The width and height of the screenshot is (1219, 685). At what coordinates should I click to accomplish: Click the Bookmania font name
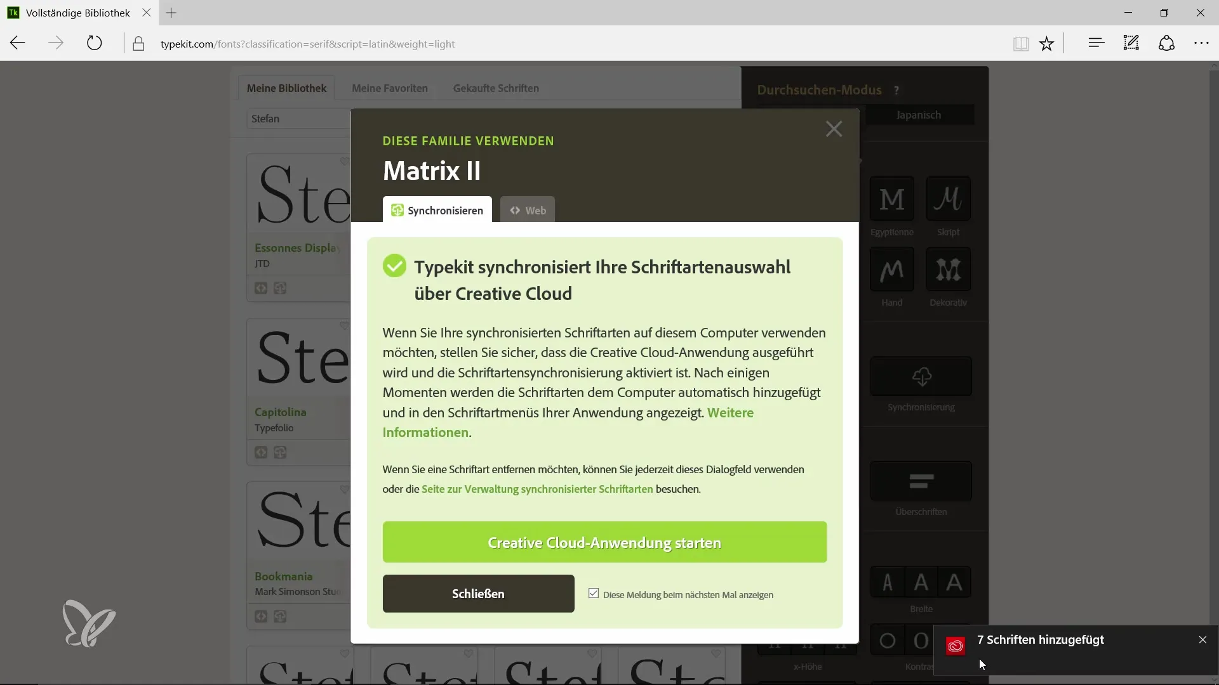pos(283,577)
